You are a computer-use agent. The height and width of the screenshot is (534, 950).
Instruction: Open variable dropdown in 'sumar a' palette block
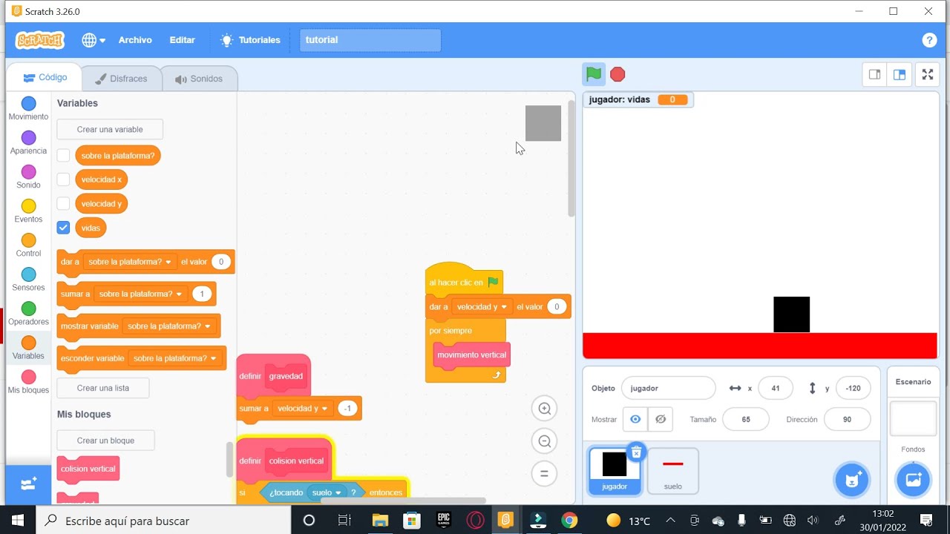pyautogui.click(x=140, y=294)
